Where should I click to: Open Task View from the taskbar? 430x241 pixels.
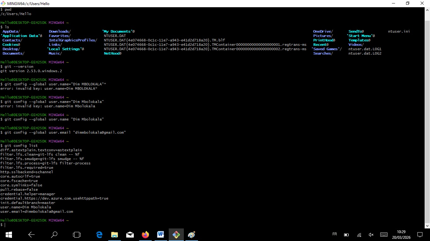coord(76,235)
